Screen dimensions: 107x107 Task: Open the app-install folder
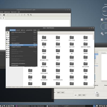coord(72,45)
